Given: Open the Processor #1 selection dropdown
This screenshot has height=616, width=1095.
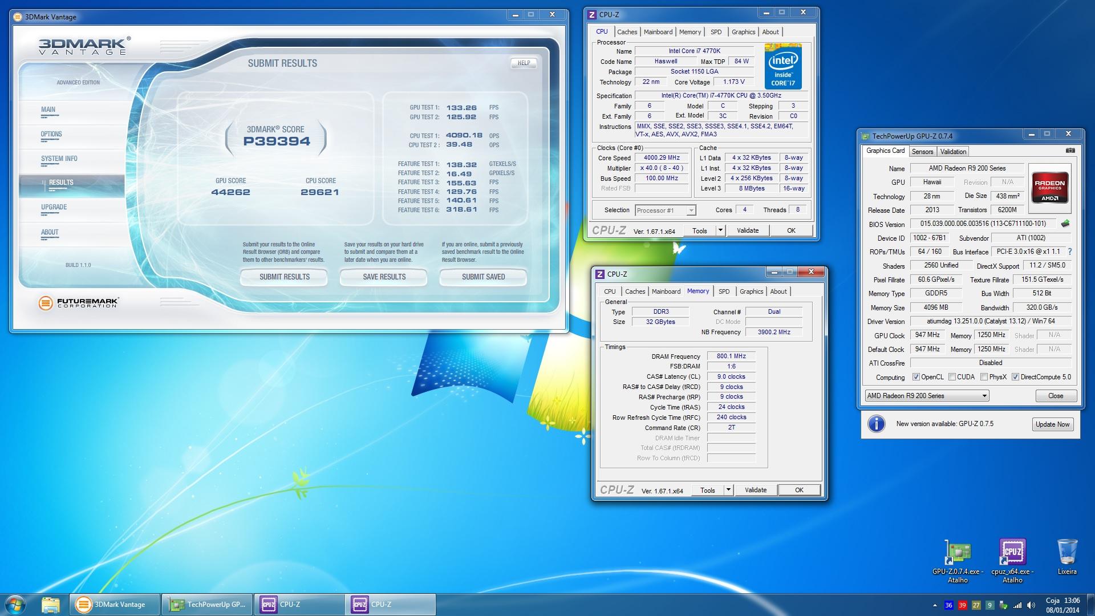Looking at the screenshot, I should (666, 210).
